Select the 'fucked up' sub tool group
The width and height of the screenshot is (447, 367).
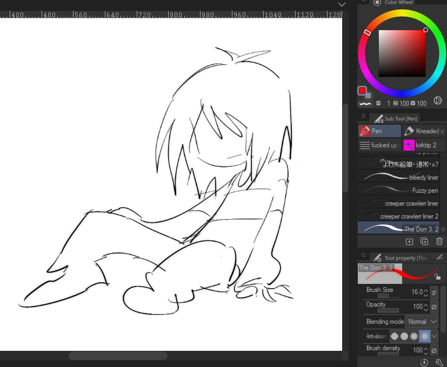click(379, 145)
